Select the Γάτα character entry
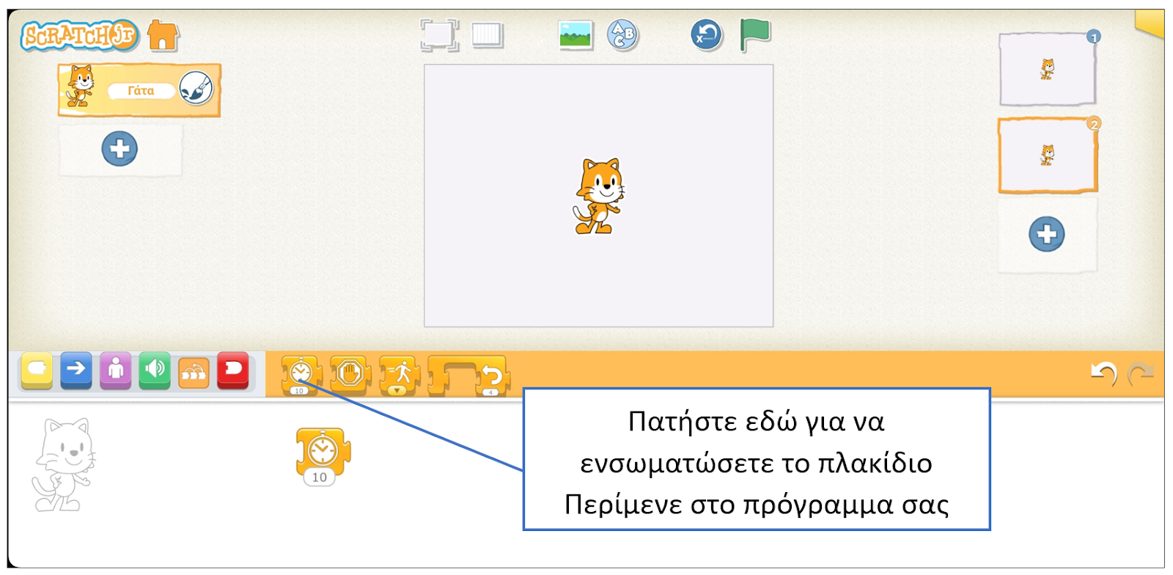This screenshot has width=1173, height=575. [139, 90]
